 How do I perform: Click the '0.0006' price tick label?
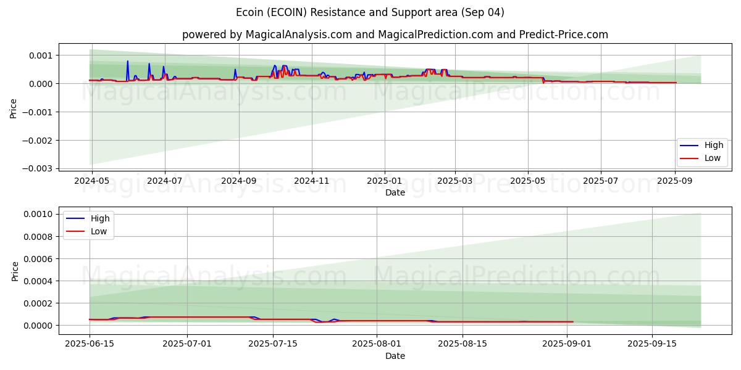coord(39,258)
